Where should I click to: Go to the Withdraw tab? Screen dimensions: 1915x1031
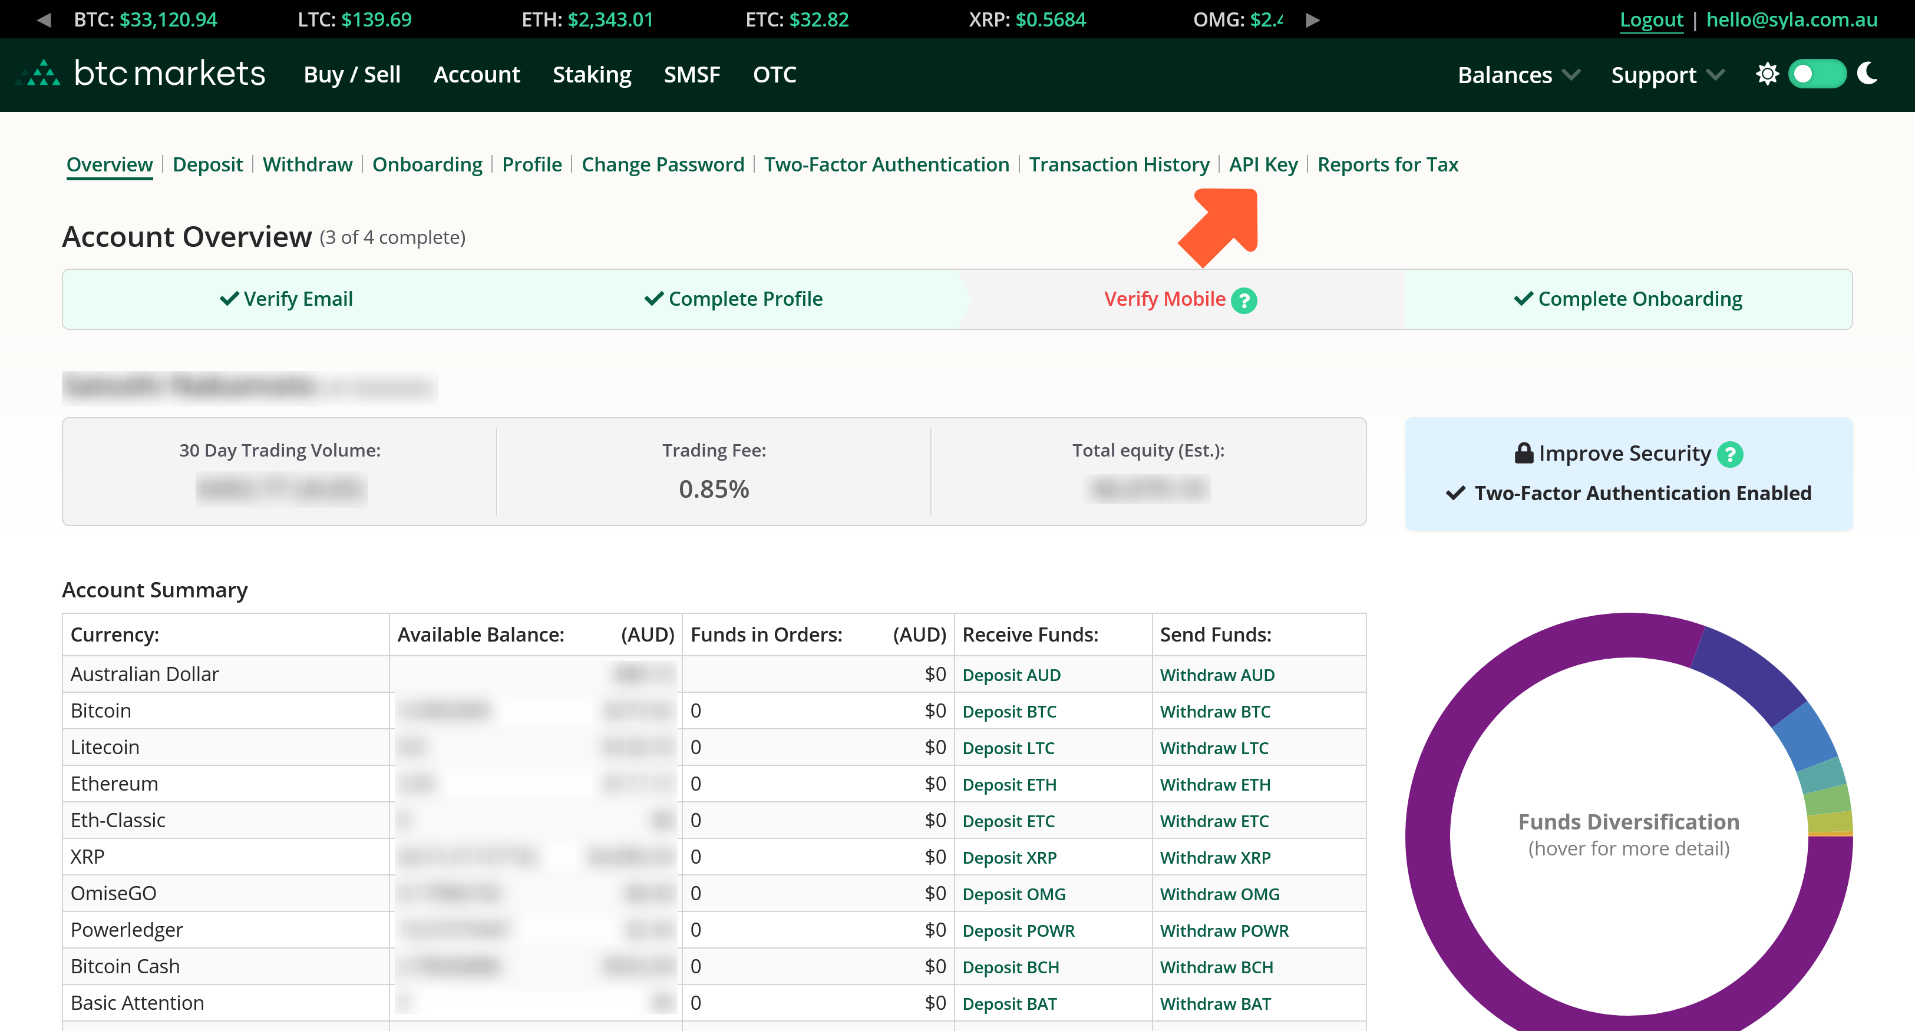[307, 164]
